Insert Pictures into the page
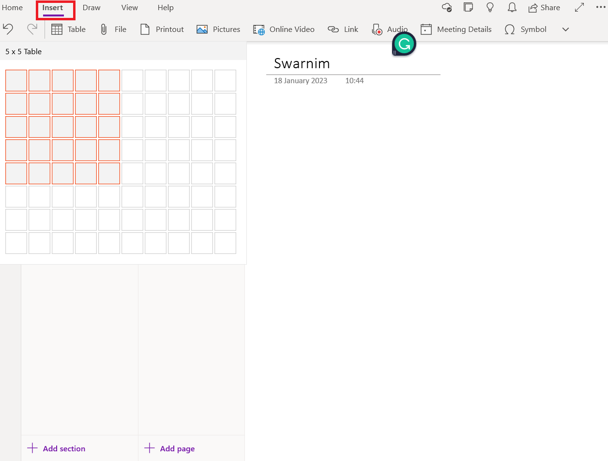The height and width of the screenshot is (461, 608). (218, 30)
